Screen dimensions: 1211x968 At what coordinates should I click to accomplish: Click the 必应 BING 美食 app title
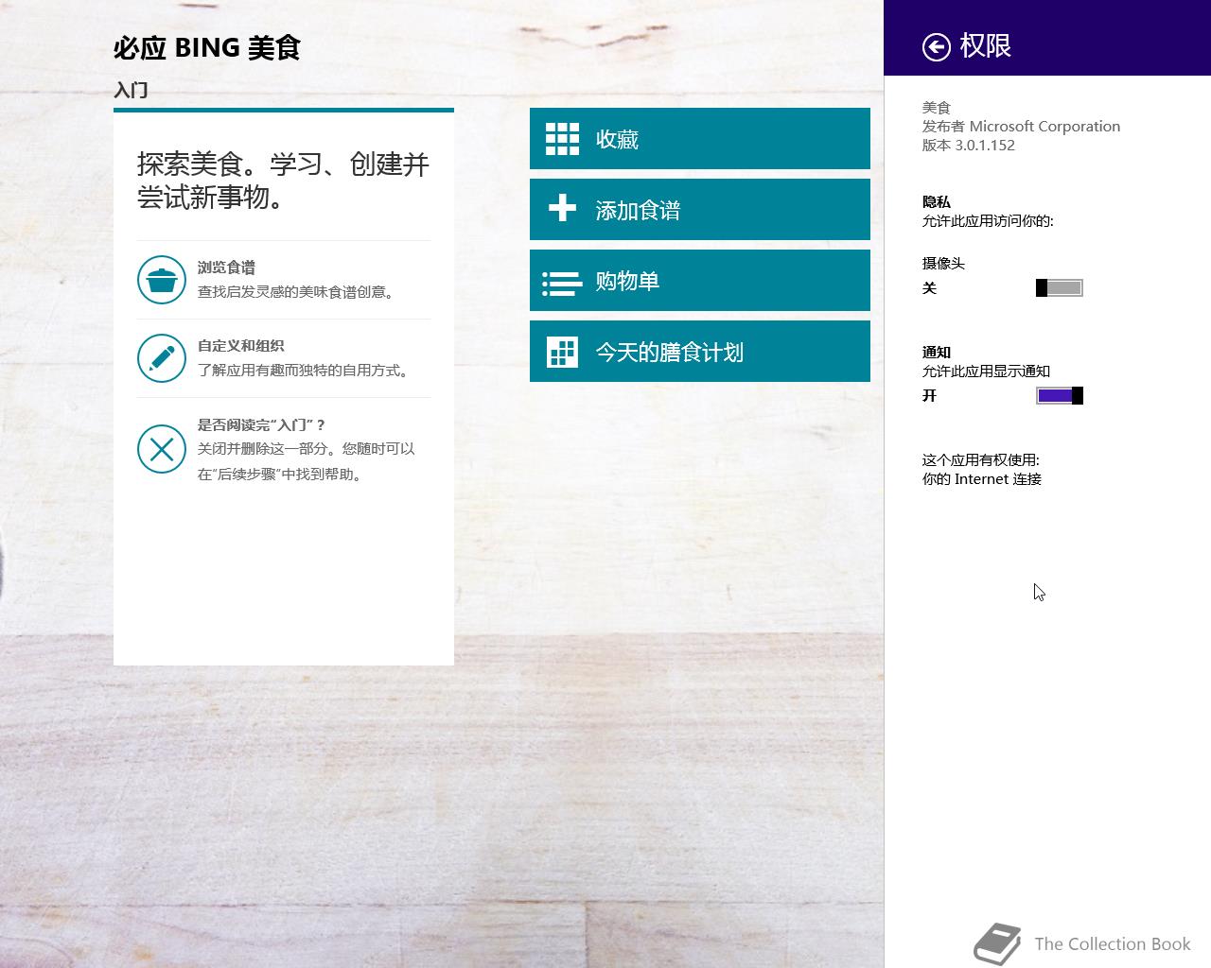coord(207,47)
